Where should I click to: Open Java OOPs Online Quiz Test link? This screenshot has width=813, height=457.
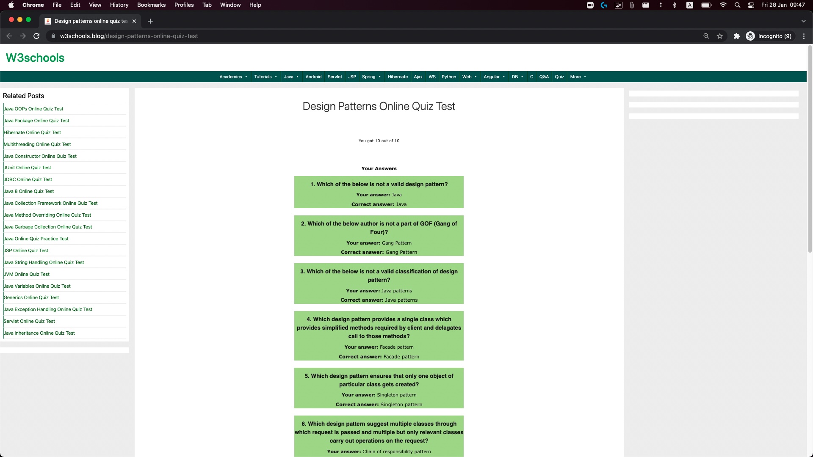(x=33, y=109)
